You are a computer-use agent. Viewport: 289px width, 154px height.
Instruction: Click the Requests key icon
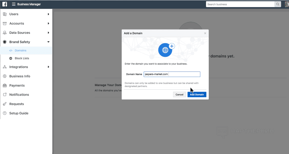[x=5, y=104]
